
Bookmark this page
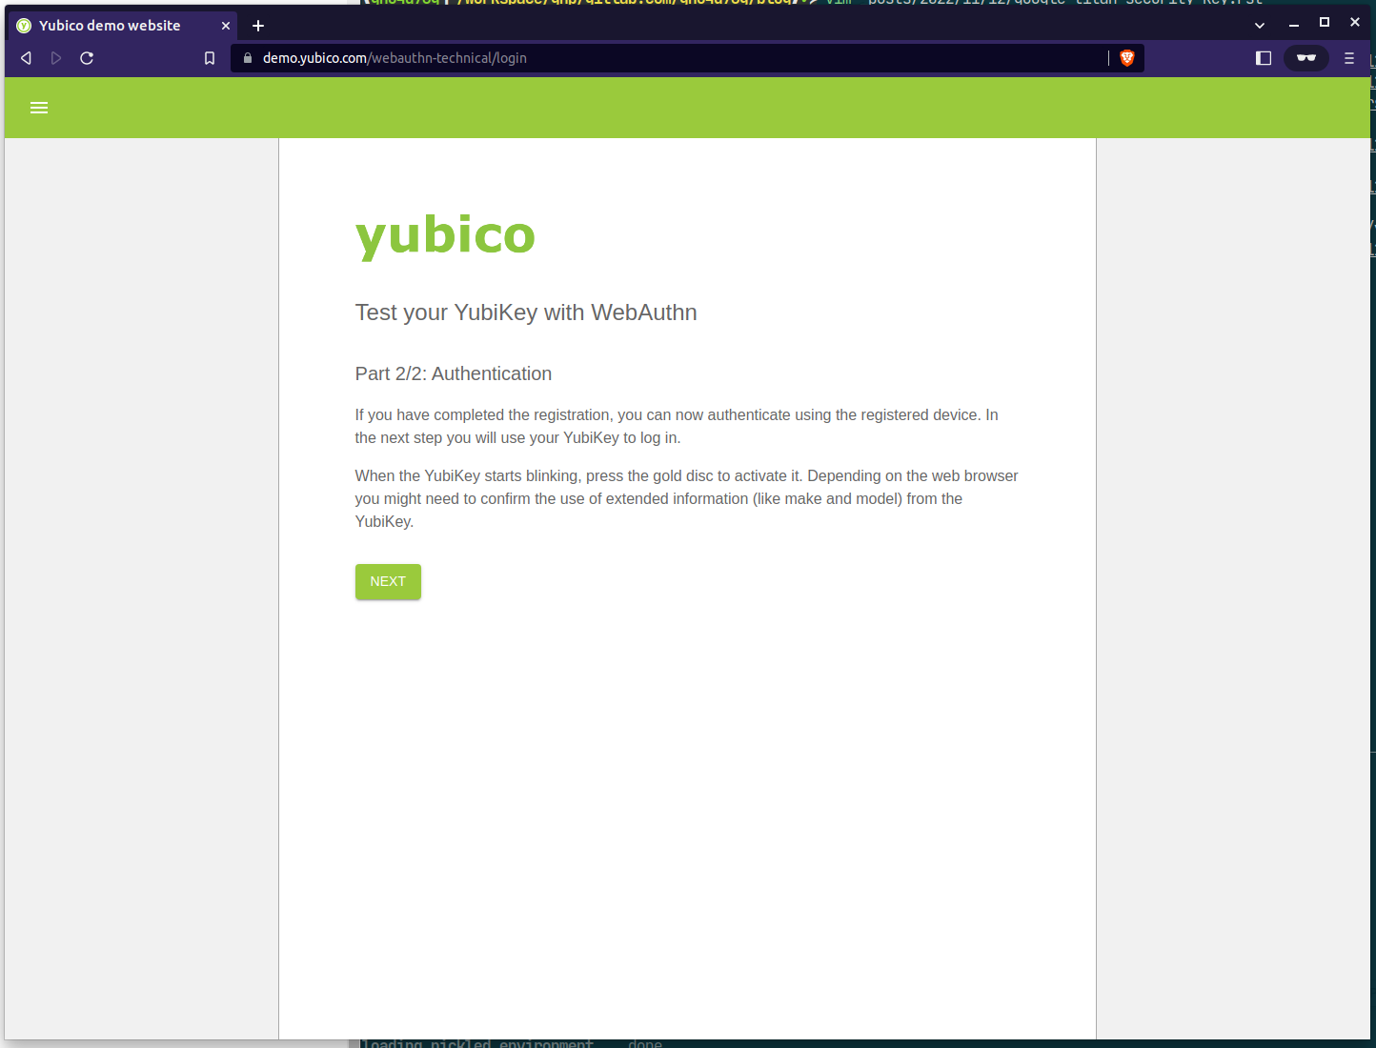pyautogui.click(x=210, y=58)
